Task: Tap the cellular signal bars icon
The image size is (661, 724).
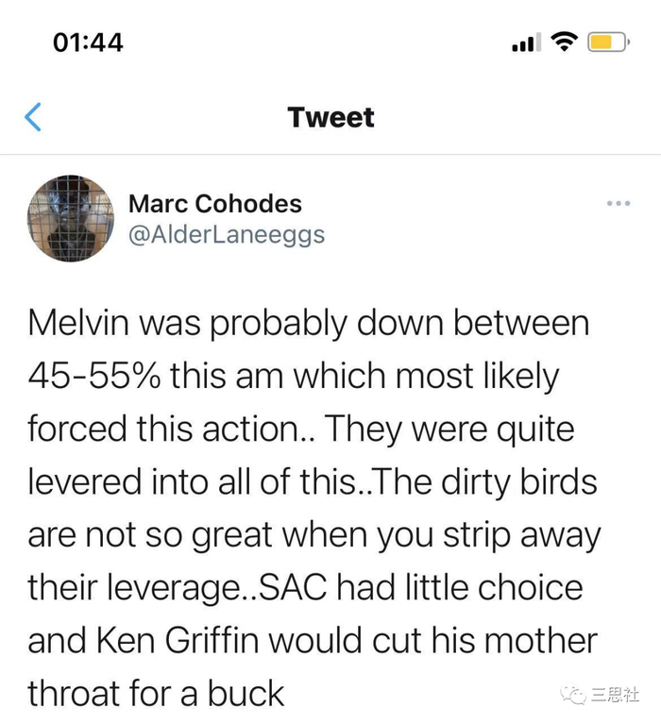Action: pos(522,43)
